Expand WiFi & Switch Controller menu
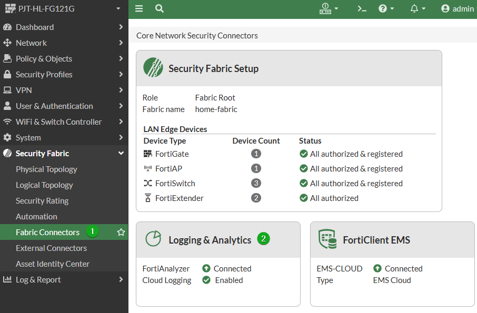Screen dimensions: 477x313 click(x=64, y=122)
